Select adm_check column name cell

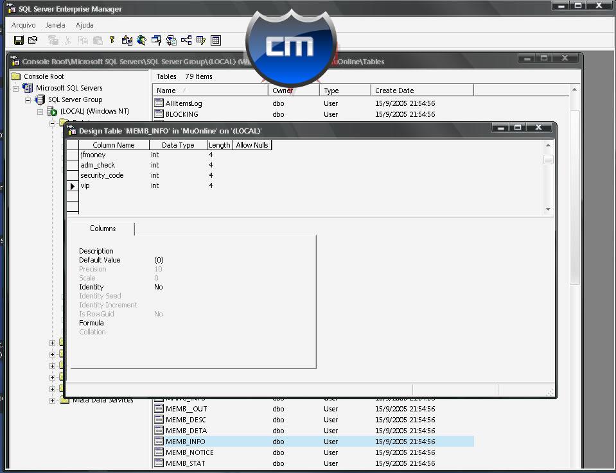tap(114, 165)
